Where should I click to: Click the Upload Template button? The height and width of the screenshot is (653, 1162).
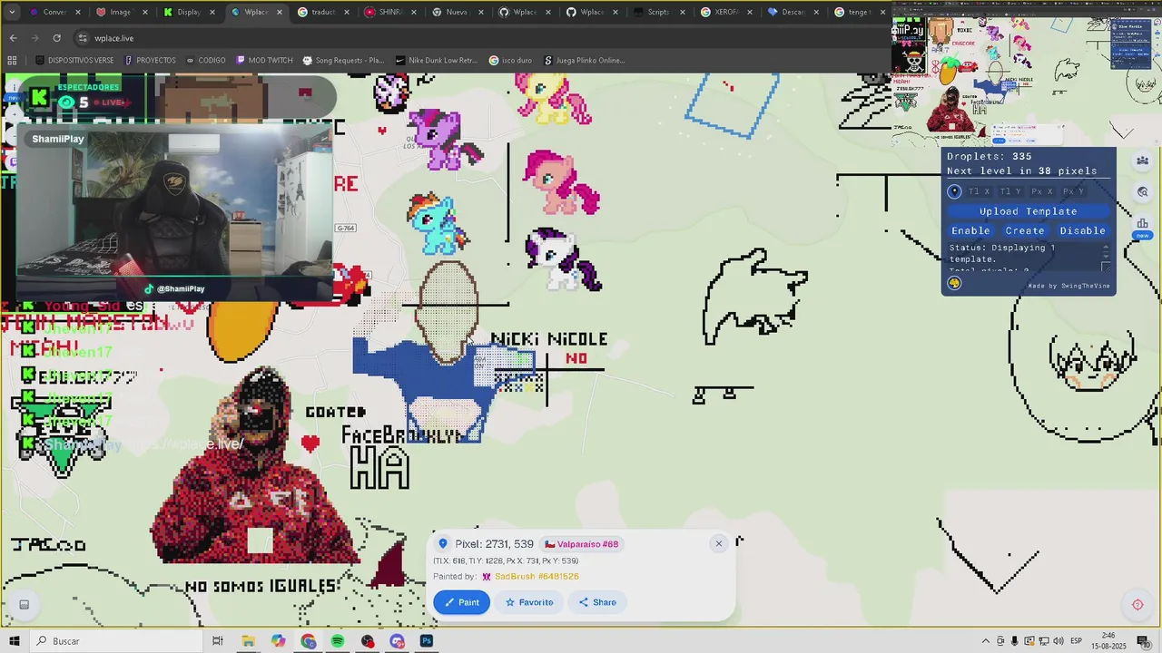(1028, 211)
